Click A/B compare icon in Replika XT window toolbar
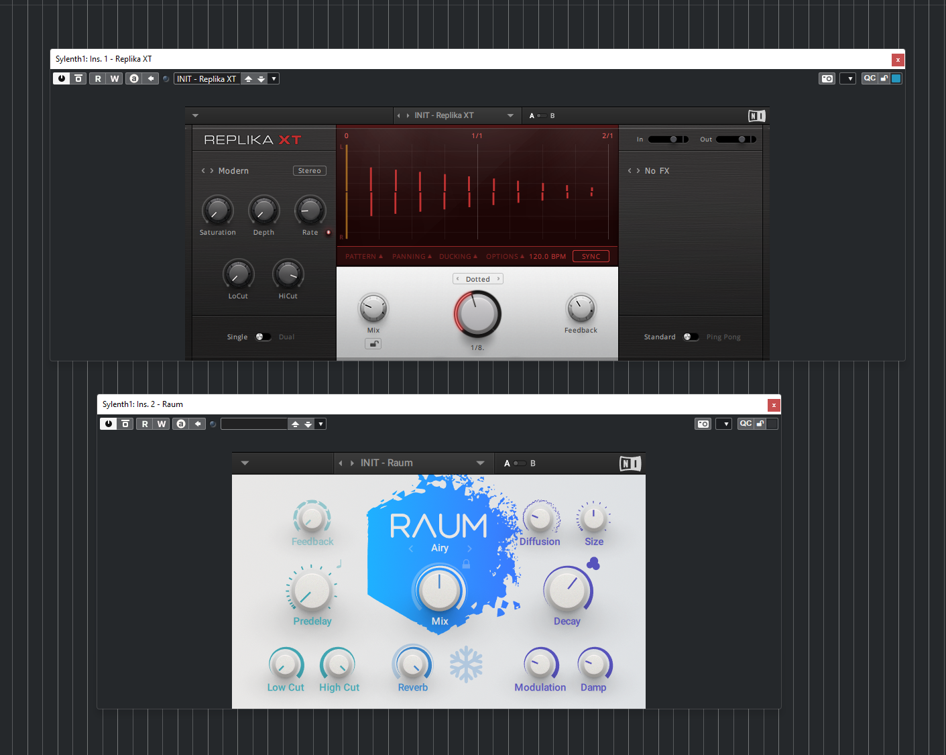Viewport: 946px width, 755px height. pyautogui.click(x=134, y=78)
